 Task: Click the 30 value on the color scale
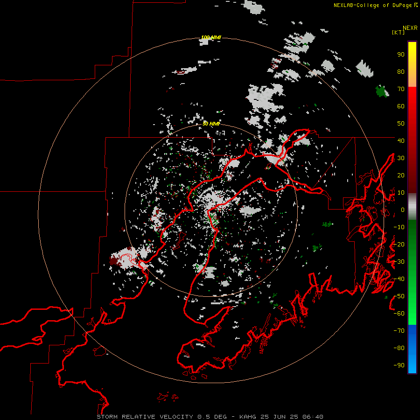coord(401,158)
